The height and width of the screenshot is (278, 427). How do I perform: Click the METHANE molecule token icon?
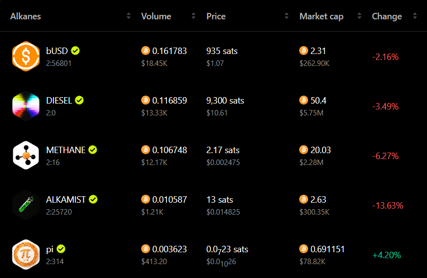point(26,156)
